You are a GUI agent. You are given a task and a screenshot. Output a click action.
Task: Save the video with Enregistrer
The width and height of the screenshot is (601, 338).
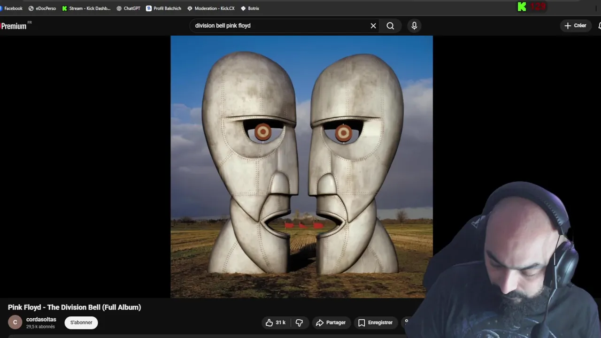[x=376, y=323]
